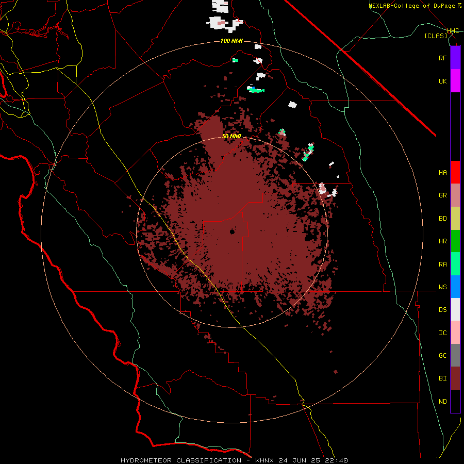This screenshot has height=464, width=464.
Task: Click the BI dark red legend swatch
Action: click(x=455, y=378)
